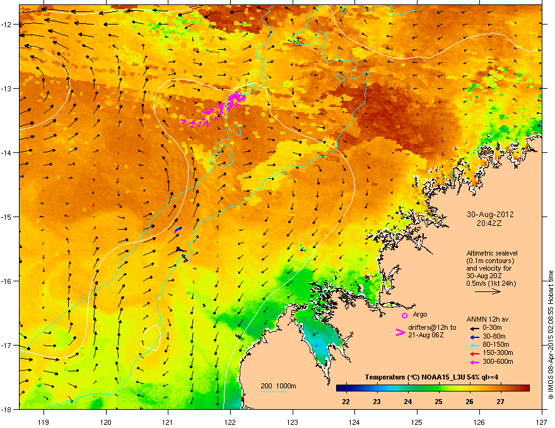Click the 'ANMN 12h av.' heading

(x=488, y=319)
